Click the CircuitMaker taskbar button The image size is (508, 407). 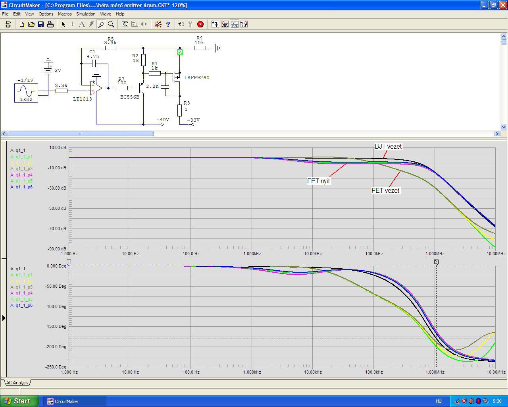75,401
